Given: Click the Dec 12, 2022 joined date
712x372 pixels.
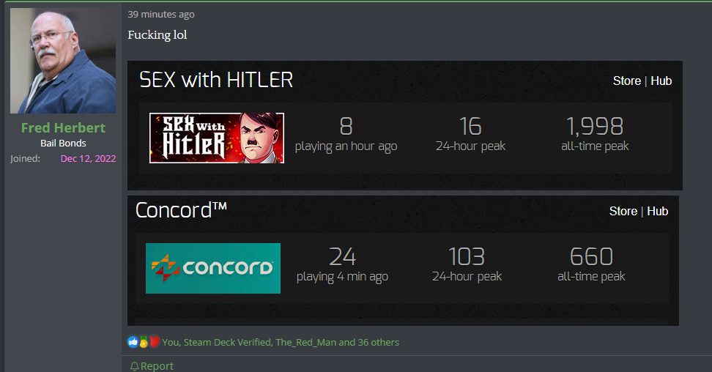Looking at the screenshot, I should 88,158.
